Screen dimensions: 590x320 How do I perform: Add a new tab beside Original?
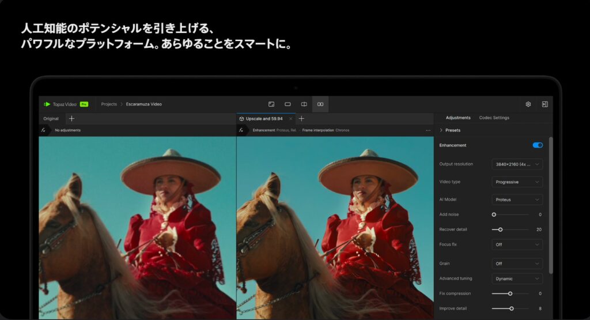point(71,118)
